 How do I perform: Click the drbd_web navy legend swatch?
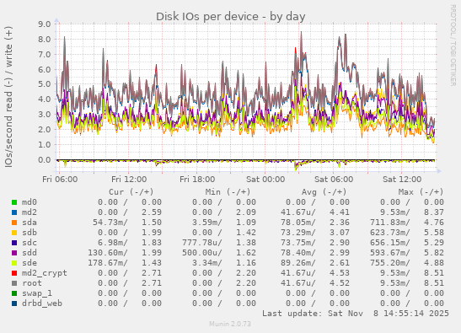(x=14, y=303)
